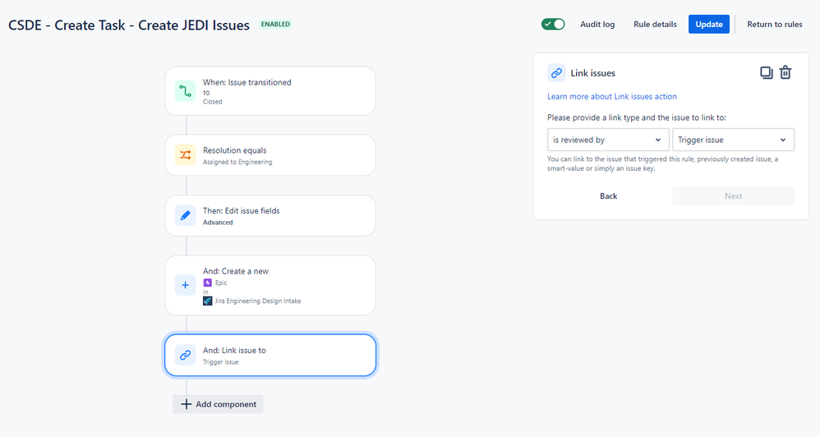Click the Back button
This screenshot has height=437, width=820.
[x=608, y=196]
